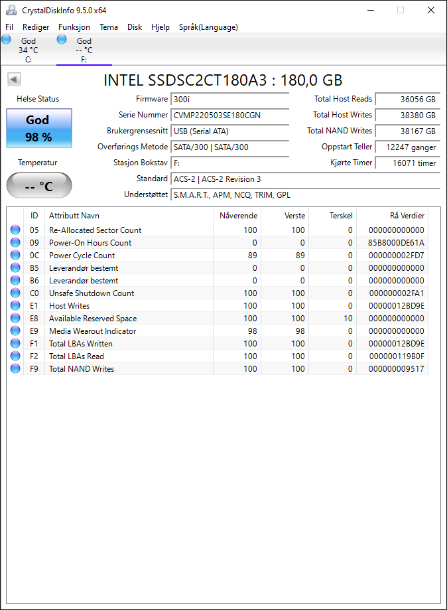447x610 pixels.
Task: Open the Rediger menu
Action: pyautogui.click(x=36, y=27)
